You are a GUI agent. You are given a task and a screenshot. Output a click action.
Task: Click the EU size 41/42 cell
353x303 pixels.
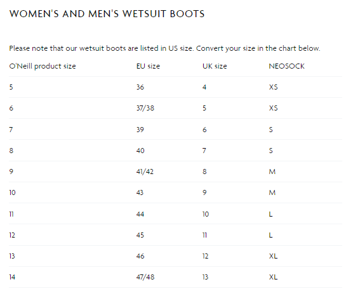tap(145, 172)
